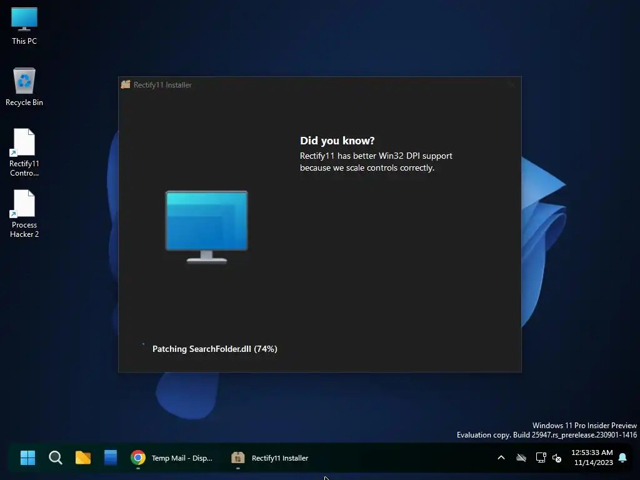The image size is (640, 480).
Task: Open taskbar Search
Action: pyautogui.click(x=55, y=457)
